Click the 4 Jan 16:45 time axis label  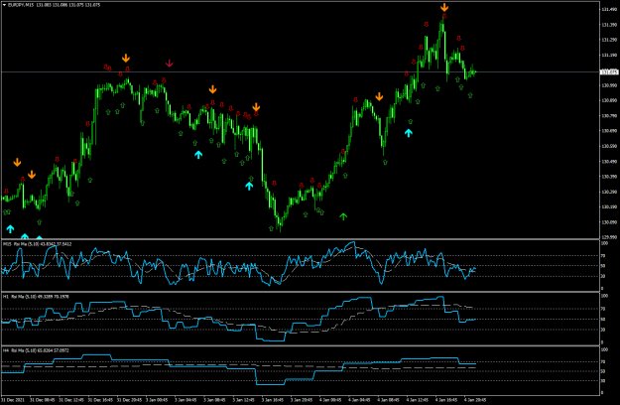[446, 400]
